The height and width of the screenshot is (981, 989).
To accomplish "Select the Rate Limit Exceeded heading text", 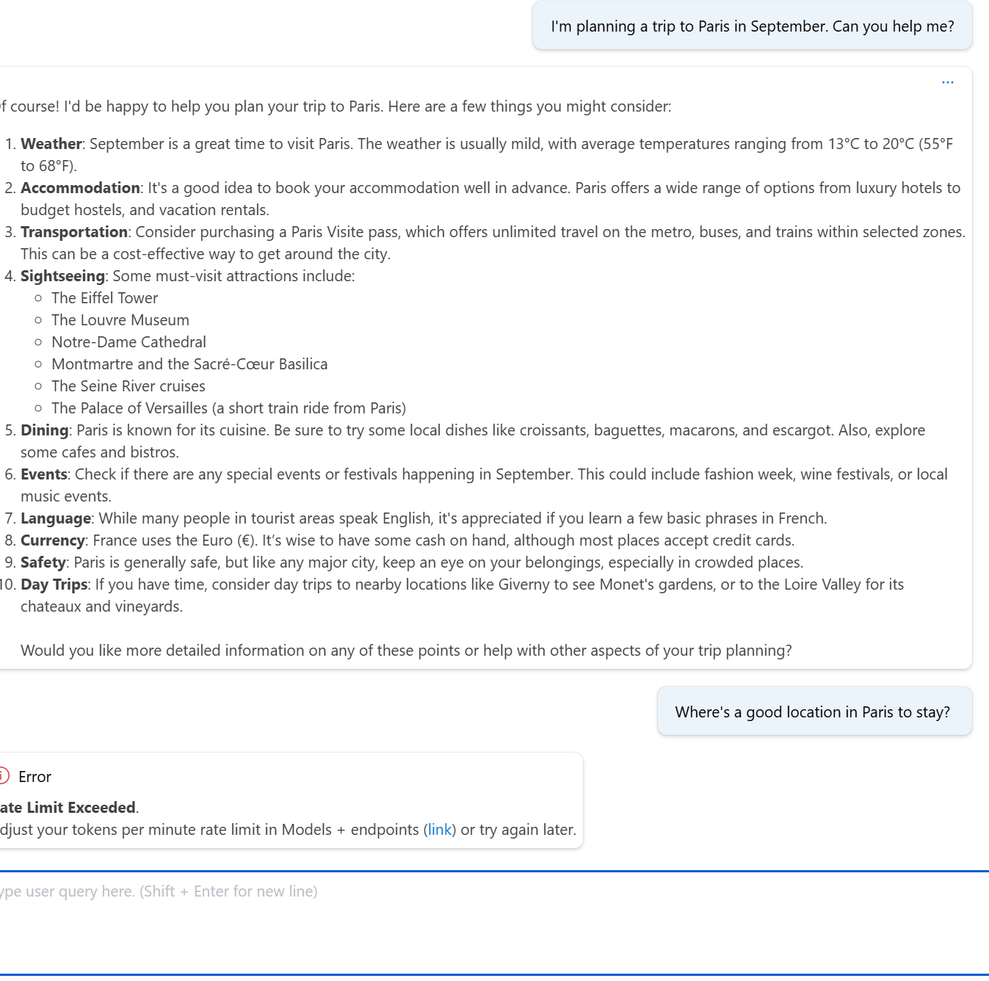I will (x=68, y=806).
